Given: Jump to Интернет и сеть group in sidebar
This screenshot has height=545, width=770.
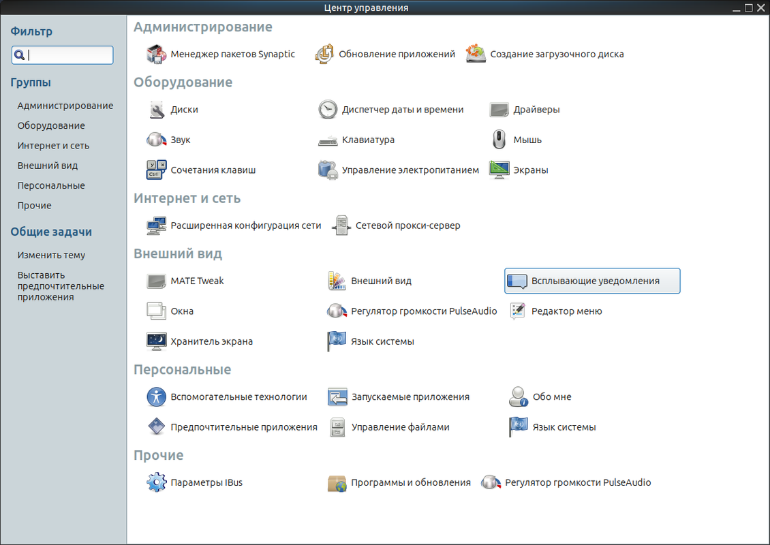Looking at the screenshot, I should 54,146.
